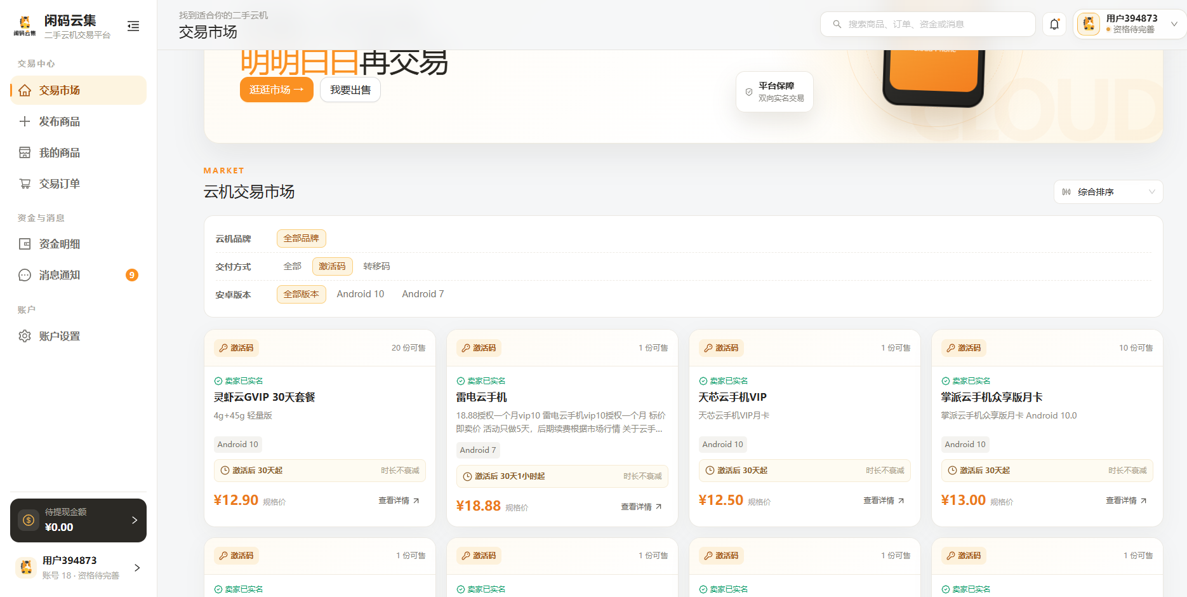The height and width of the screenshot is (597, 1187).
Task: Open 交易市场 in the sidebar
Action: click(78, 90)
